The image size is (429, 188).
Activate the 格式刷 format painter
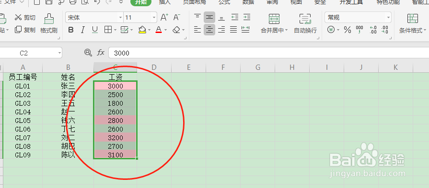click(49, 24)
